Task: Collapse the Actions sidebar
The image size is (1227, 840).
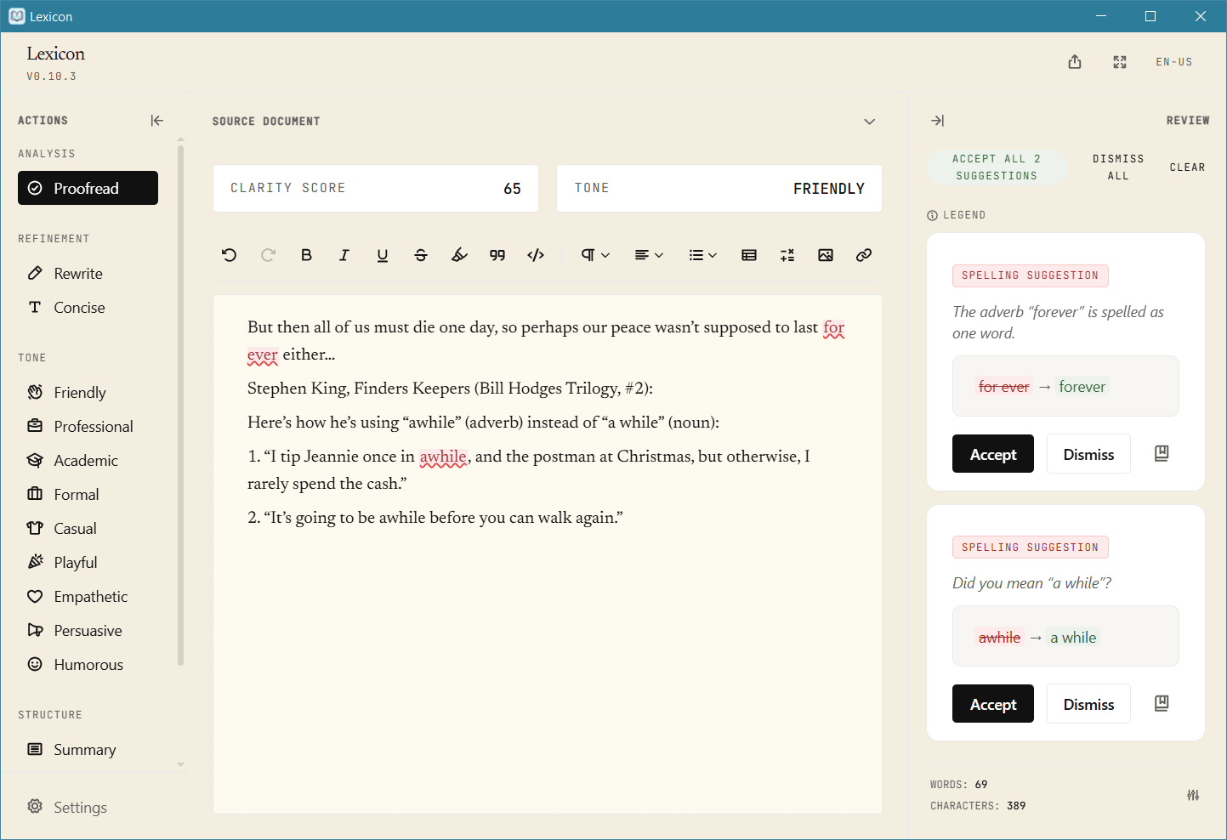Action: pyautogui.click(x=157, y=121)
